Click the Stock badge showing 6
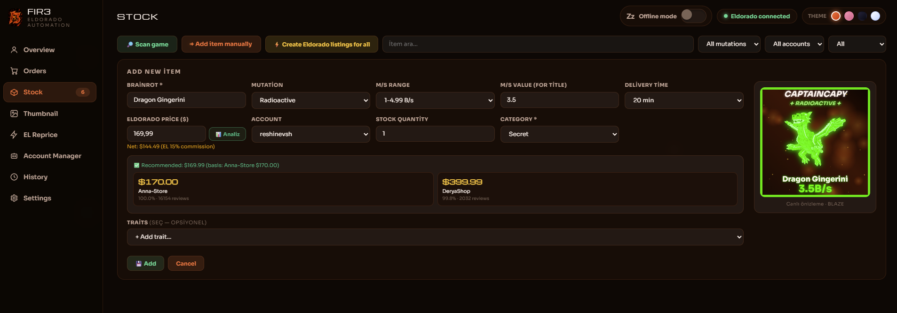This screenshot has width=897, height=313. (x=83, y=92)
